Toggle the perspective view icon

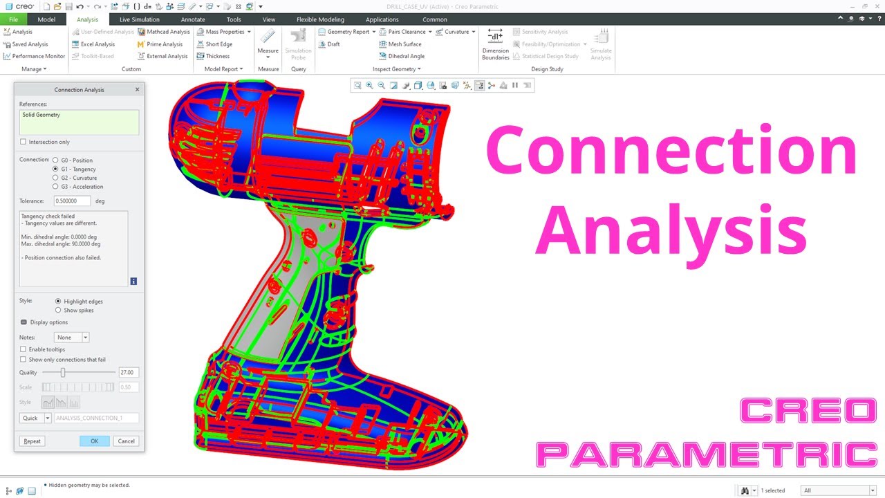click(455, 86)
